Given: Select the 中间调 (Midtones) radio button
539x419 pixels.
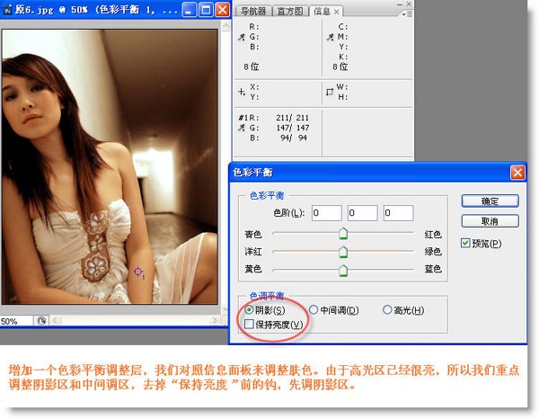Looking at the screenshot, I should pos(314,310).
